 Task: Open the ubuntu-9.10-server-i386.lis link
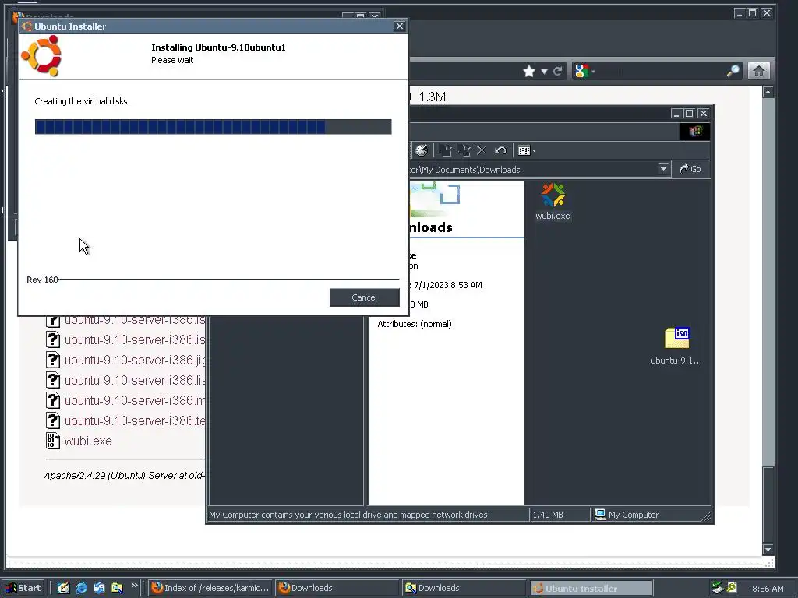(135, 380)
